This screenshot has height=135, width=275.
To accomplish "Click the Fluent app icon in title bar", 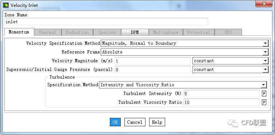I will tap(6, 5).
